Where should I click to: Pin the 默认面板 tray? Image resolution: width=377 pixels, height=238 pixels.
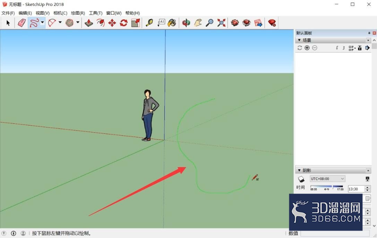tap(369, 33)
